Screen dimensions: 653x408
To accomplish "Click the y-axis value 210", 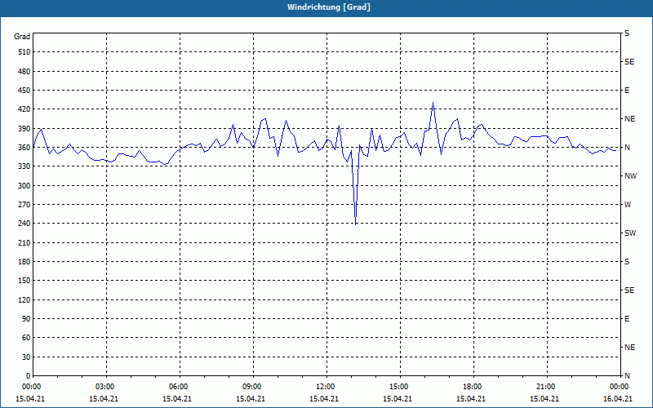I will pos(24,242).
